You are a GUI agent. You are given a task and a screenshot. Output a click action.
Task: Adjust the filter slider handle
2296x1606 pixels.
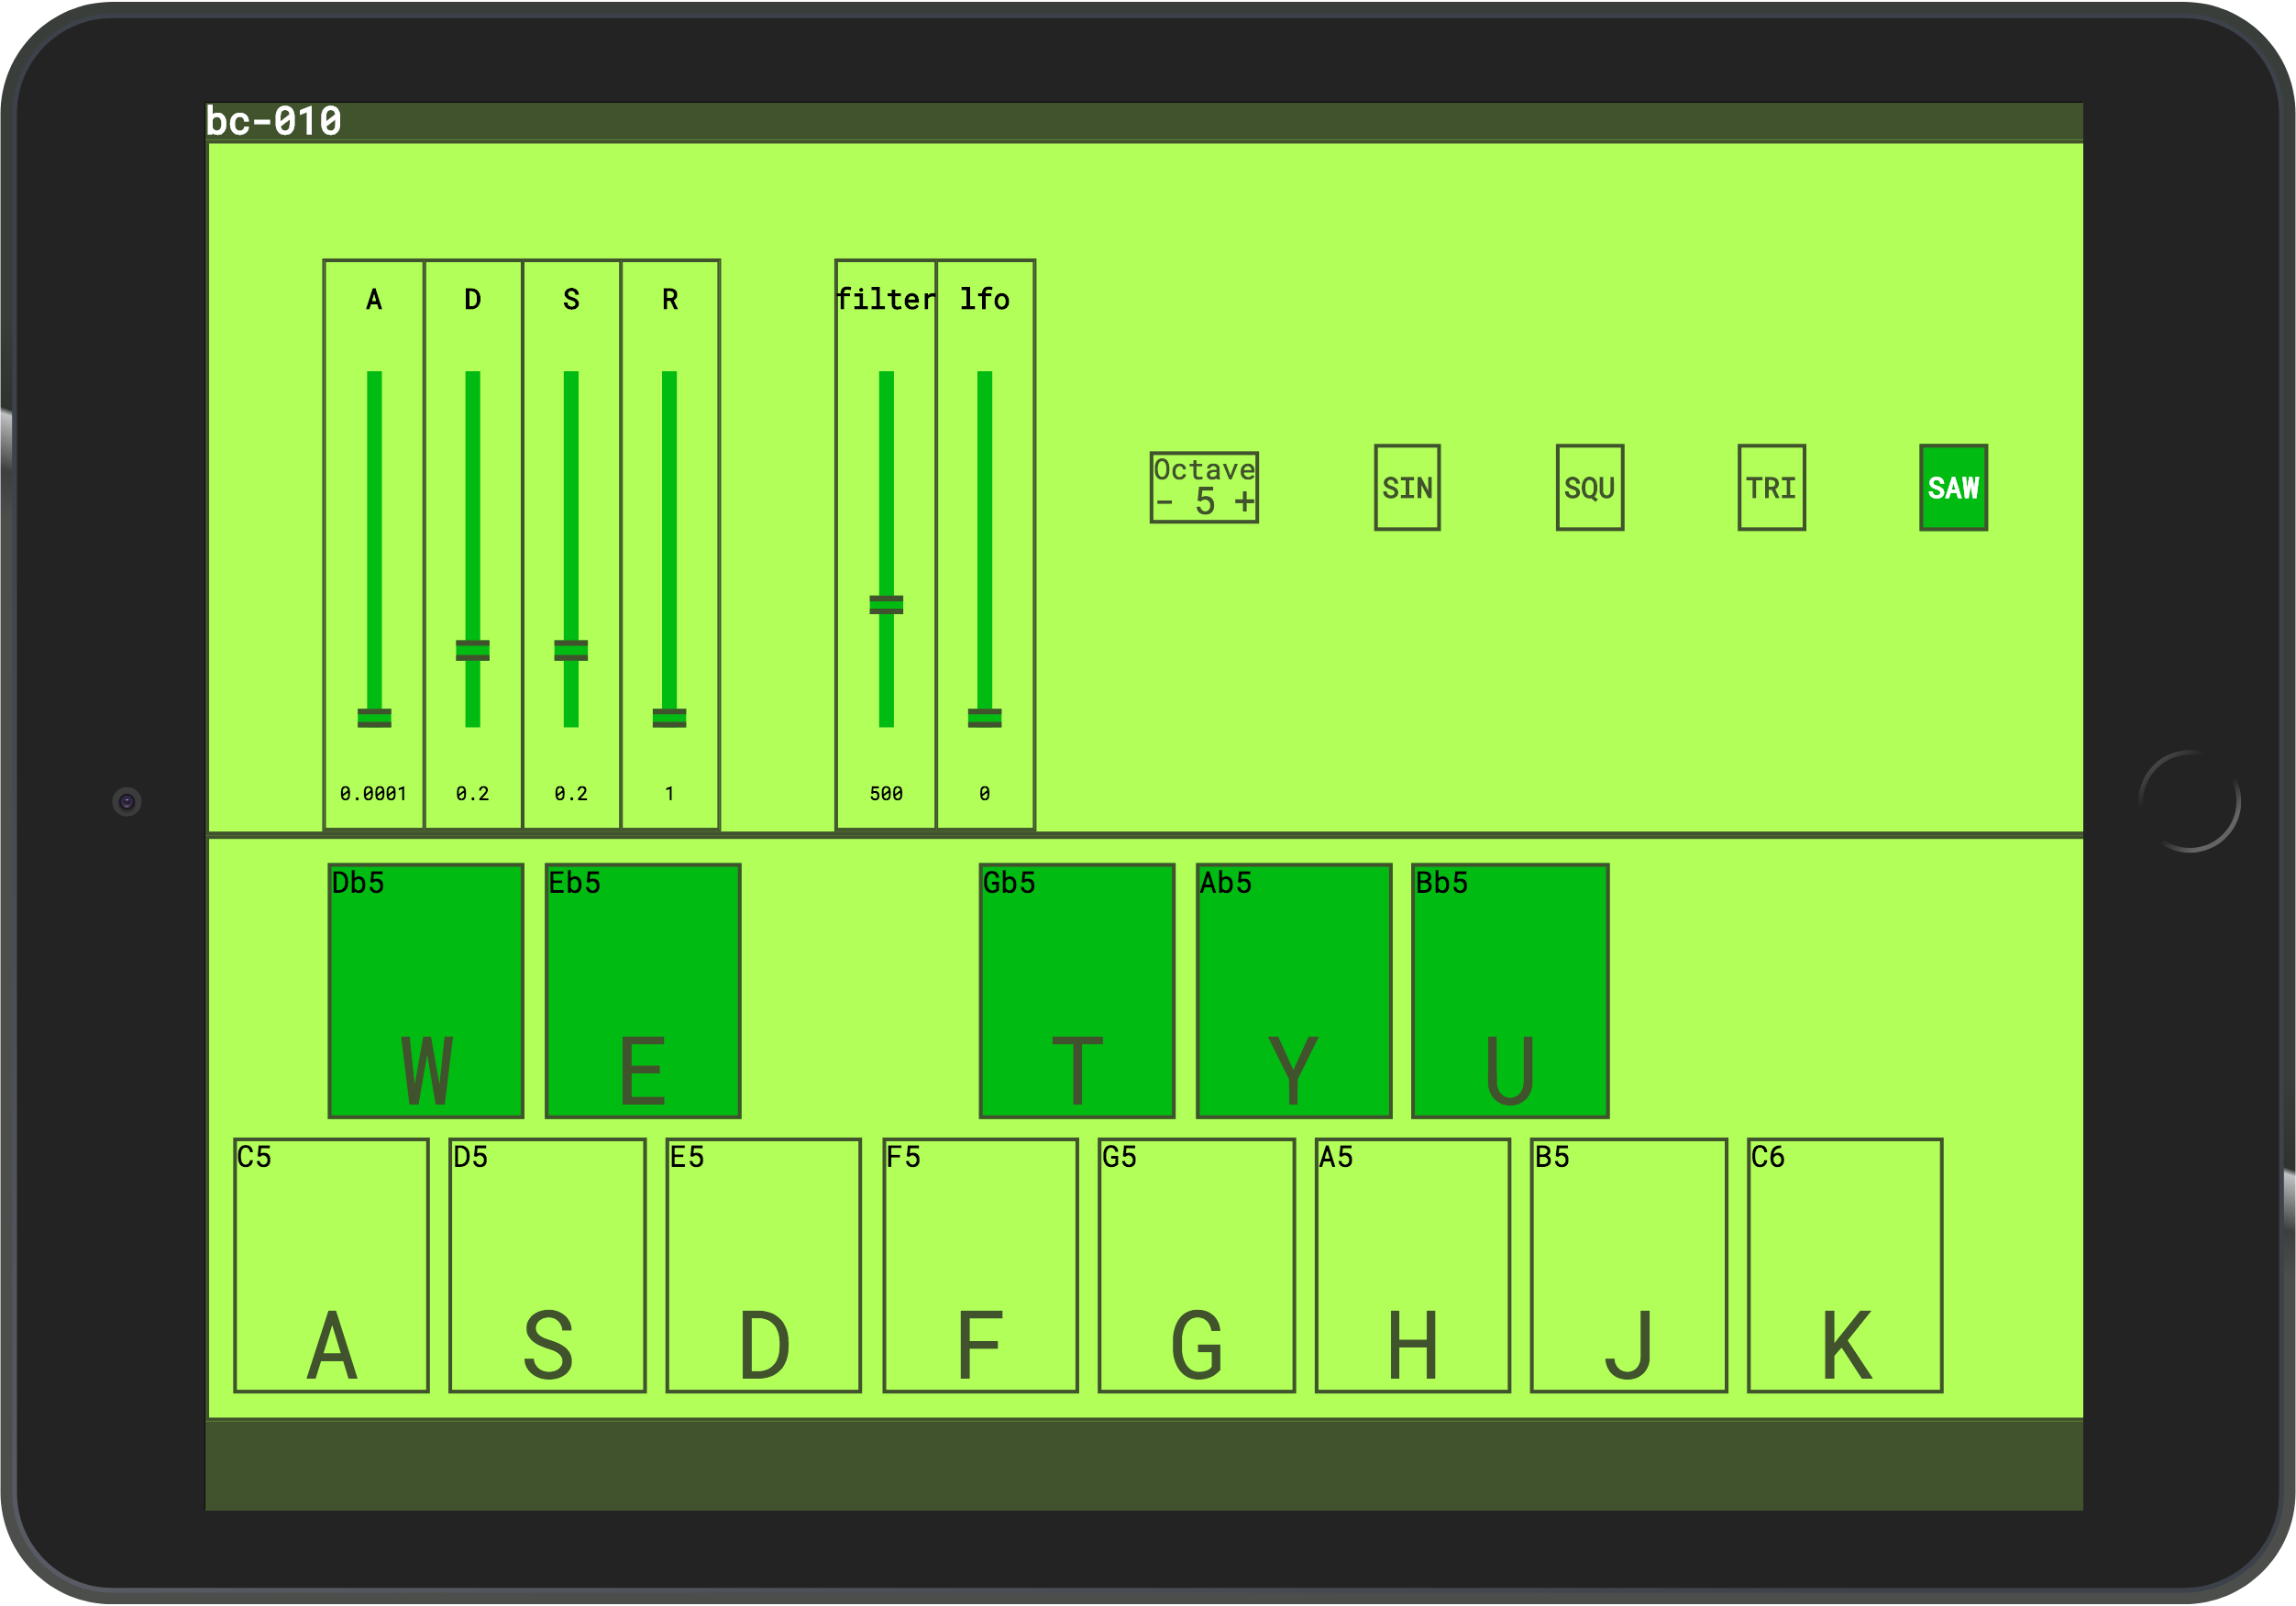884,603
